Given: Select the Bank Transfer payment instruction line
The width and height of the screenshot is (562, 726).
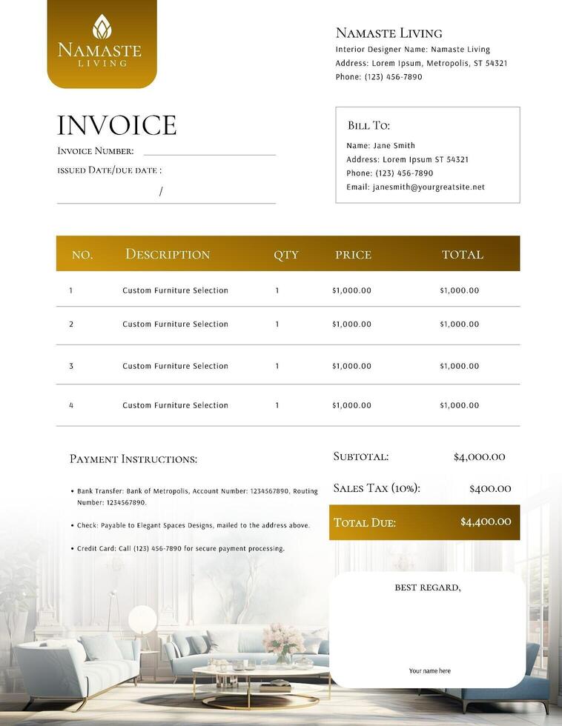Looking at the screenshot, I should pyautogui.click(x=197, y=496).
